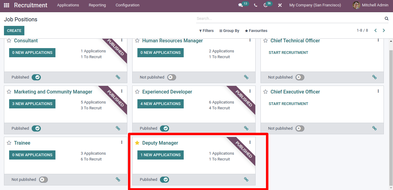
Task: Toggle the Consultant published switch off
Action: [36, 77]
